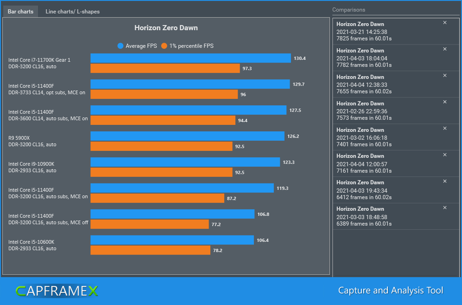Screen dimensions: 462x305
Task: Click the 106.4 average FPS bar
Action: click(x=172, y=240)
